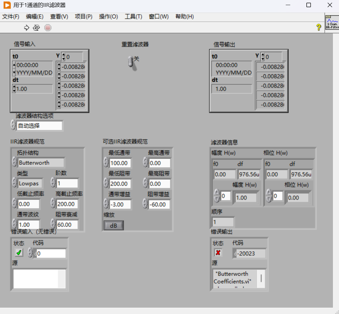Click the 通带增益 -3.00 field
The image size is (339, 314).
click(x=120, y=204)
